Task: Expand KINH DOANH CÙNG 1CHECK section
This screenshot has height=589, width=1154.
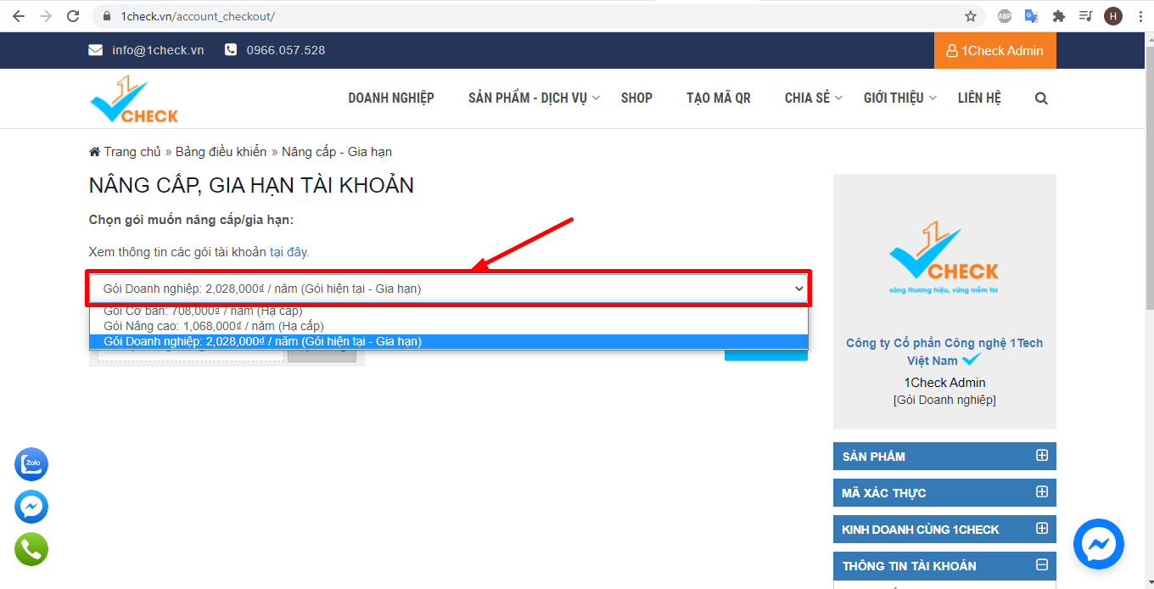Action: click(x=944, y=529)
